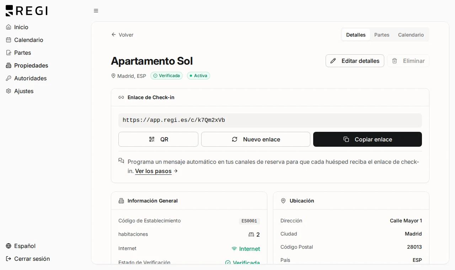
Task: Click Volver to go back
Action: point(122,35)
